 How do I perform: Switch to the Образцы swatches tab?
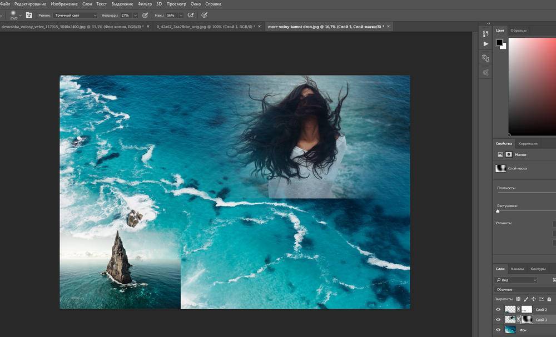518,30
